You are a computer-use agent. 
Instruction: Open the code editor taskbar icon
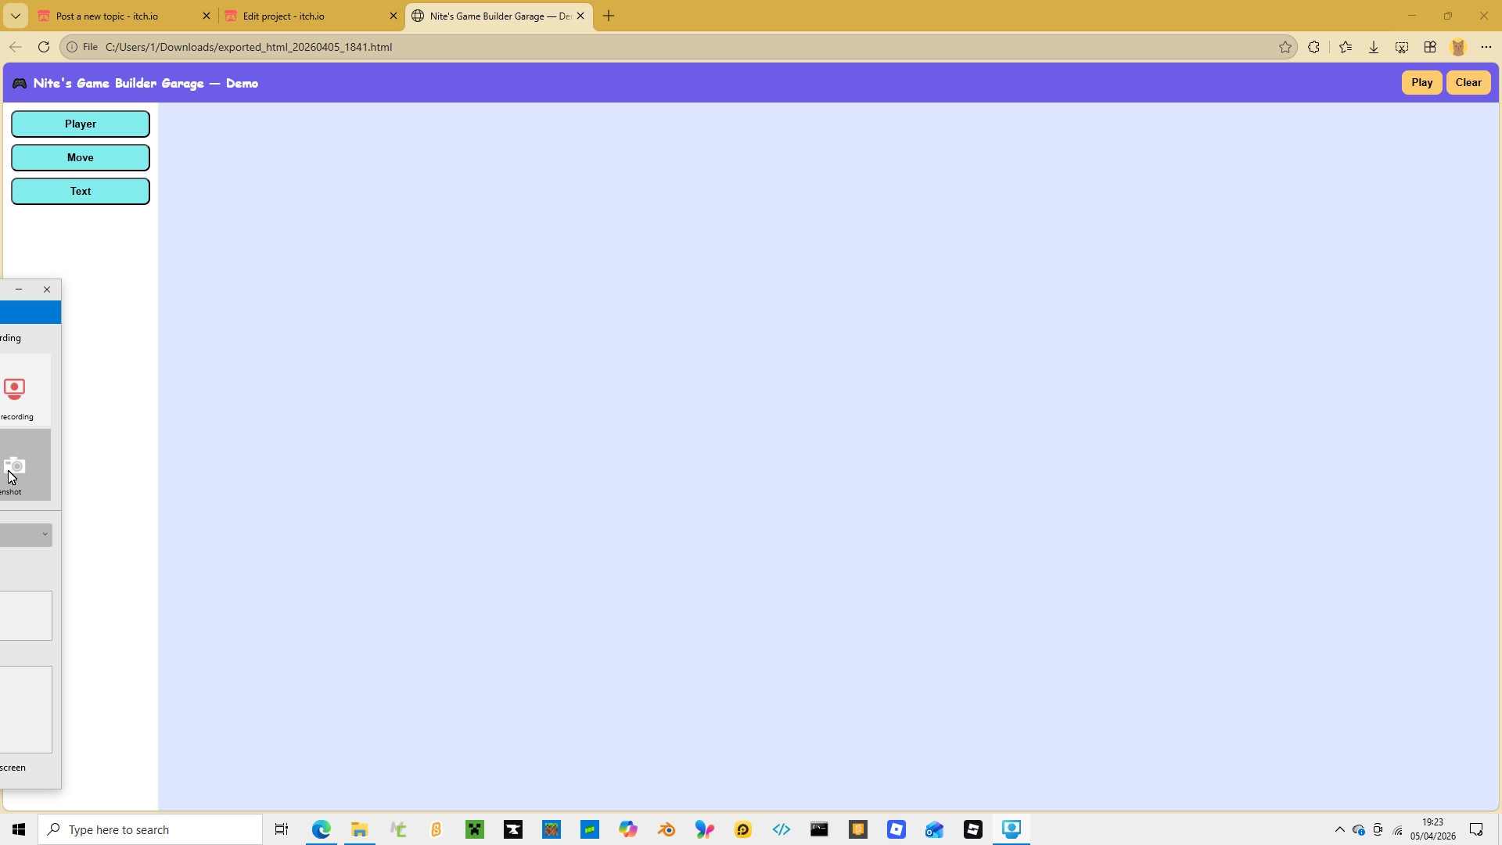pyautogui.click(x=782, y=829)
